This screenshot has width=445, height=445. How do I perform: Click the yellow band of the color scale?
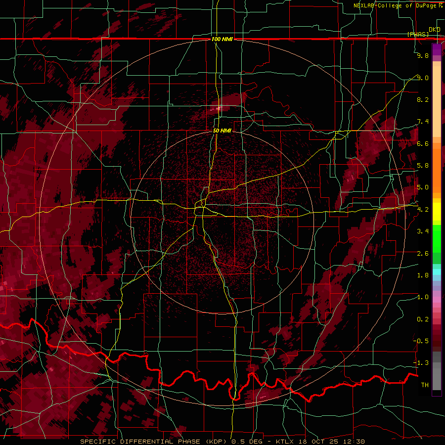(x=437, y=212)
